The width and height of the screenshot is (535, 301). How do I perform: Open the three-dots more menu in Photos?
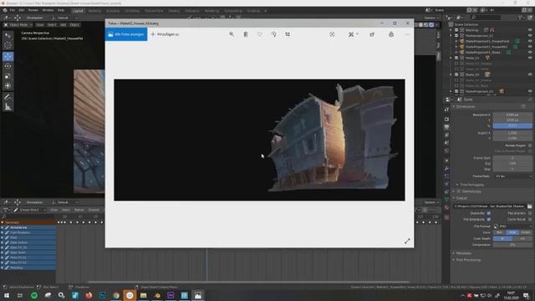[x=407, y=34]
